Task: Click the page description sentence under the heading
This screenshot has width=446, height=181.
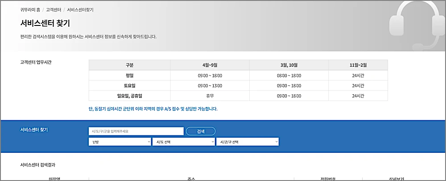Action: (x=88, y=37)
